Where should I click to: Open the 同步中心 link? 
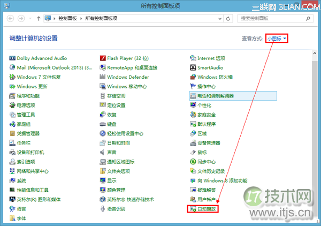pos(207,162)
